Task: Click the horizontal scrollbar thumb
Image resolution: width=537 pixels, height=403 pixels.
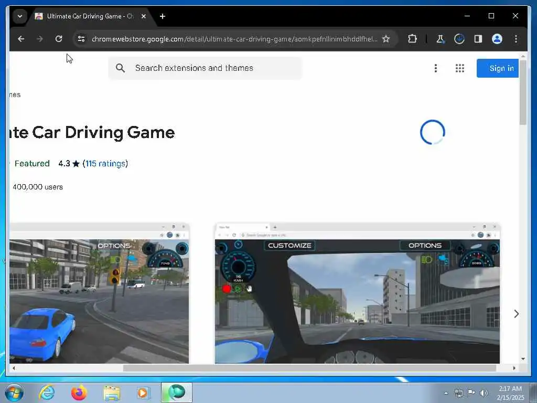Action: 309,368
